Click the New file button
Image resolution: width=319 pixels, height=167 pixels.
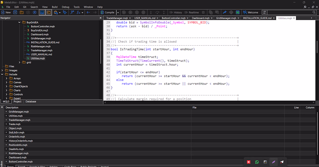coord(6,12)
